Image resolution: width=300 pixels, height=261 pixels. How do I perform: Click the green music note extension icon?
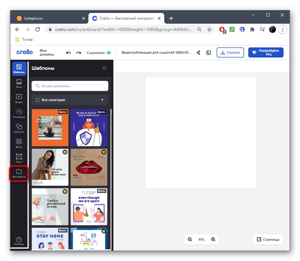[x=232, y=29]
